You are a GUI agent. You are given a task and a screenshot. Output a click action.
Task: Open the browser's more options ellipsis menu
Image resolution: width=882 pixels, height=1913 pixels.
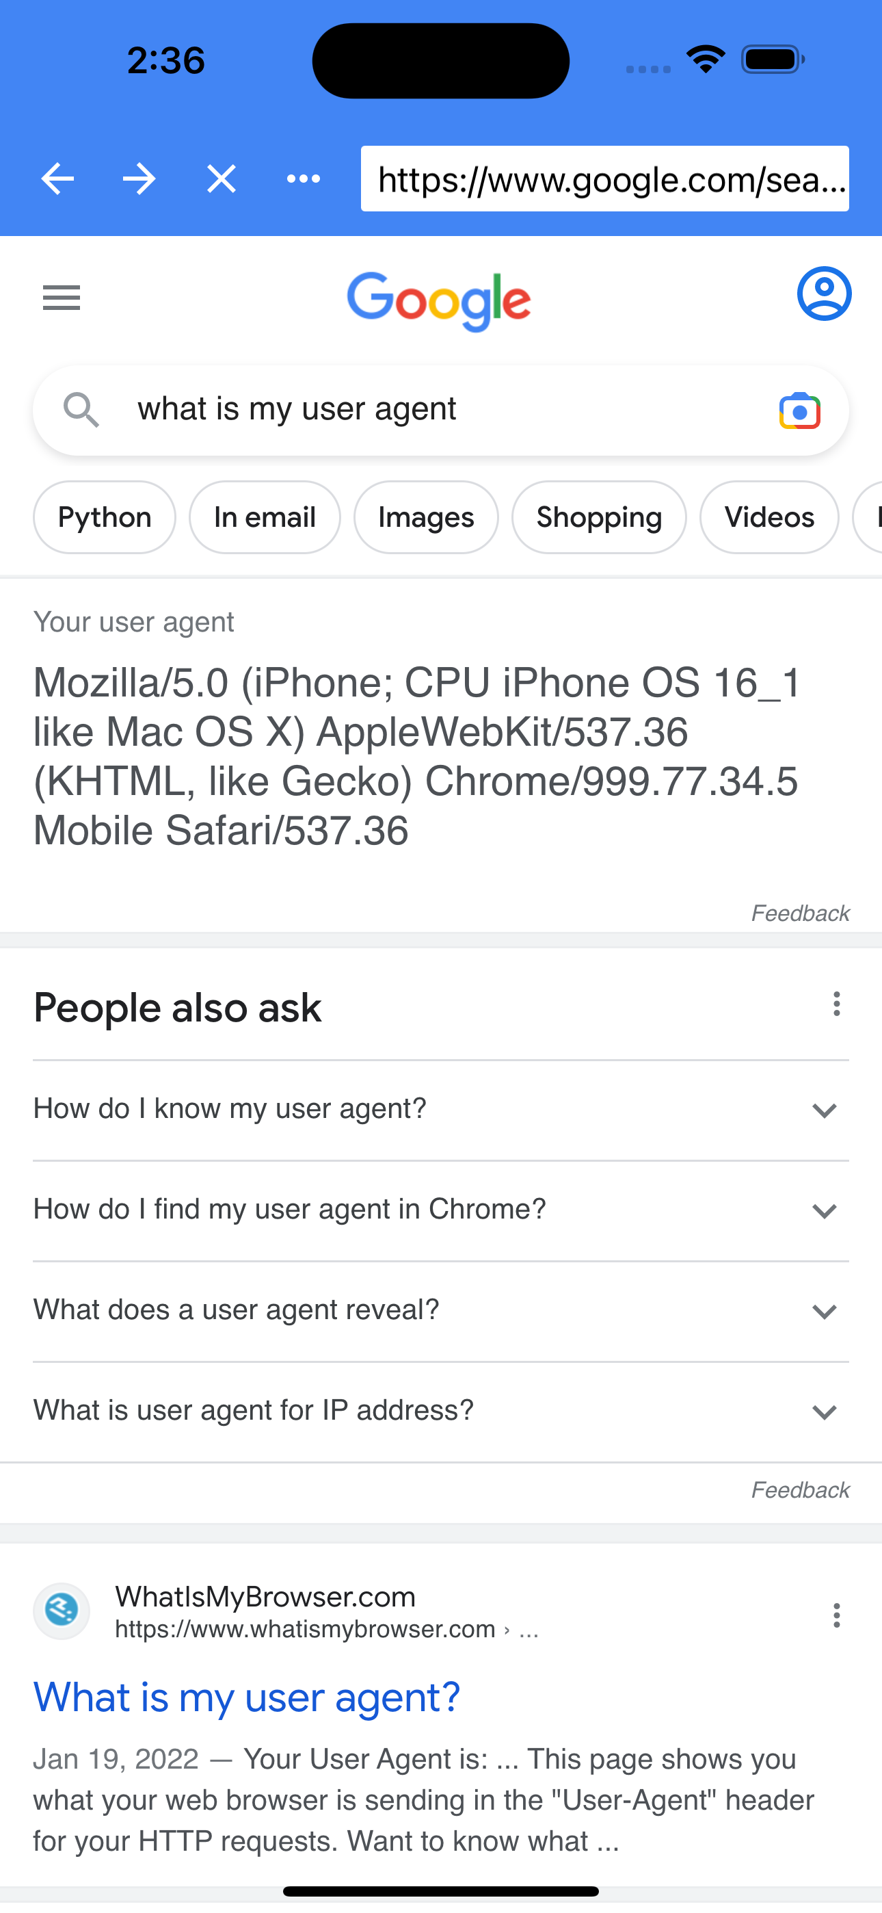coord(303,178)
